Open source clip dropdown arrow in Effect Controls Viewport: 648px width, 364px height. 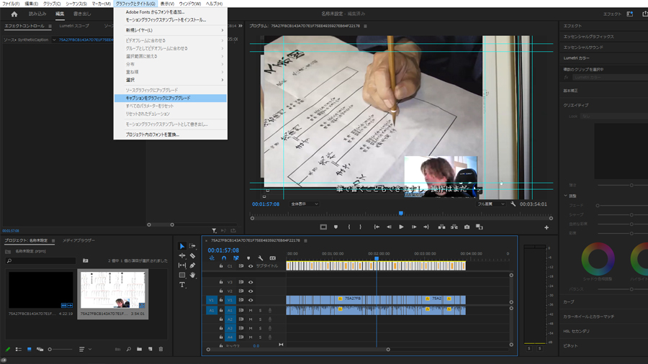coord(54,40)
